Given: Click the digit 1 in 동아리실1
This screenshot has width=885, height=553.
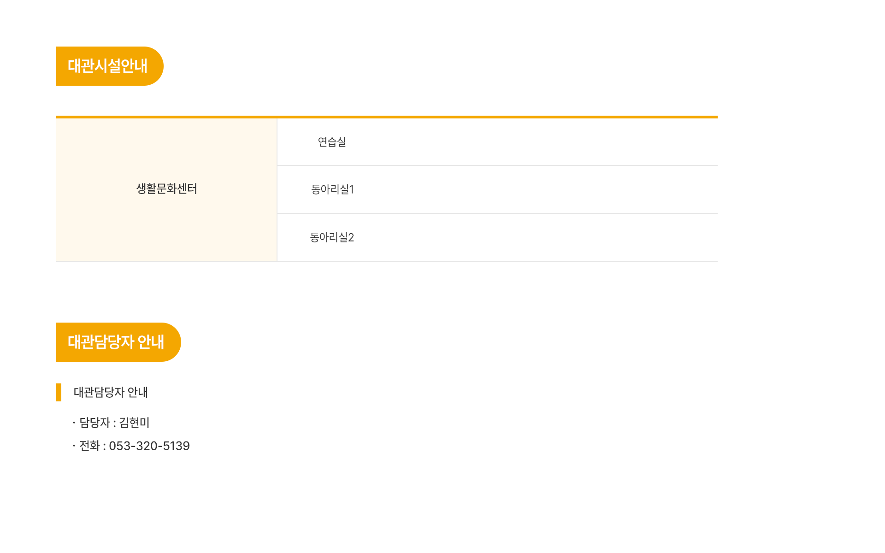Looking at the screenshot, I should click(352, 189).
